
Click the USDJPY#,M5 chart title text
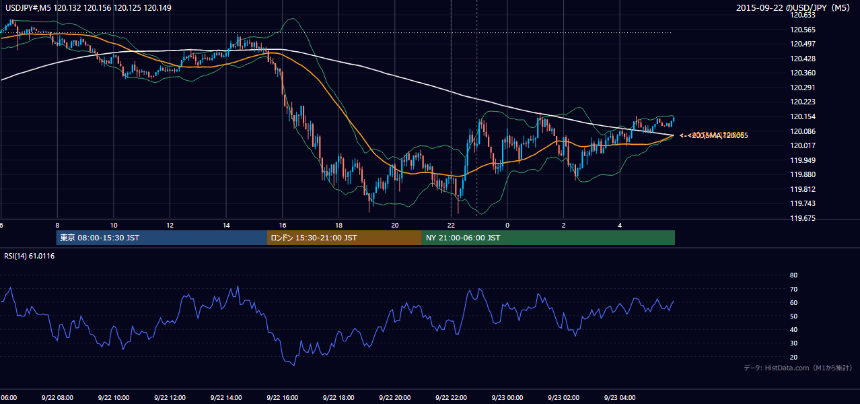88,8
